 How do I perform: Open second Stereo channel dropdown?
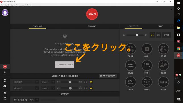click(x=48, y=88)
